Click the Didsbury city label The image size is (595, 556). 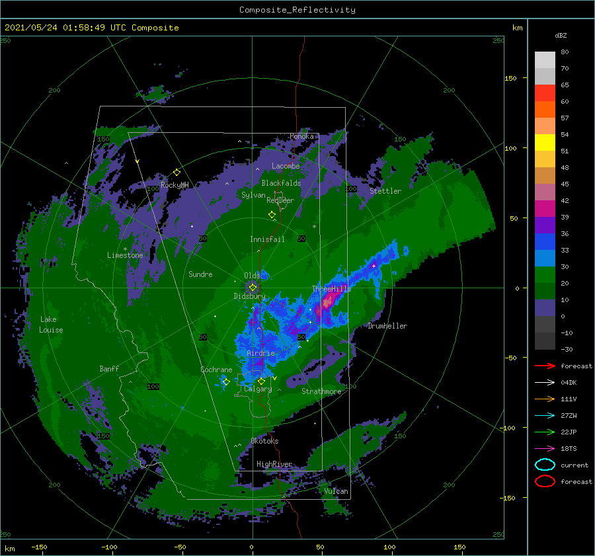point(249,296)
